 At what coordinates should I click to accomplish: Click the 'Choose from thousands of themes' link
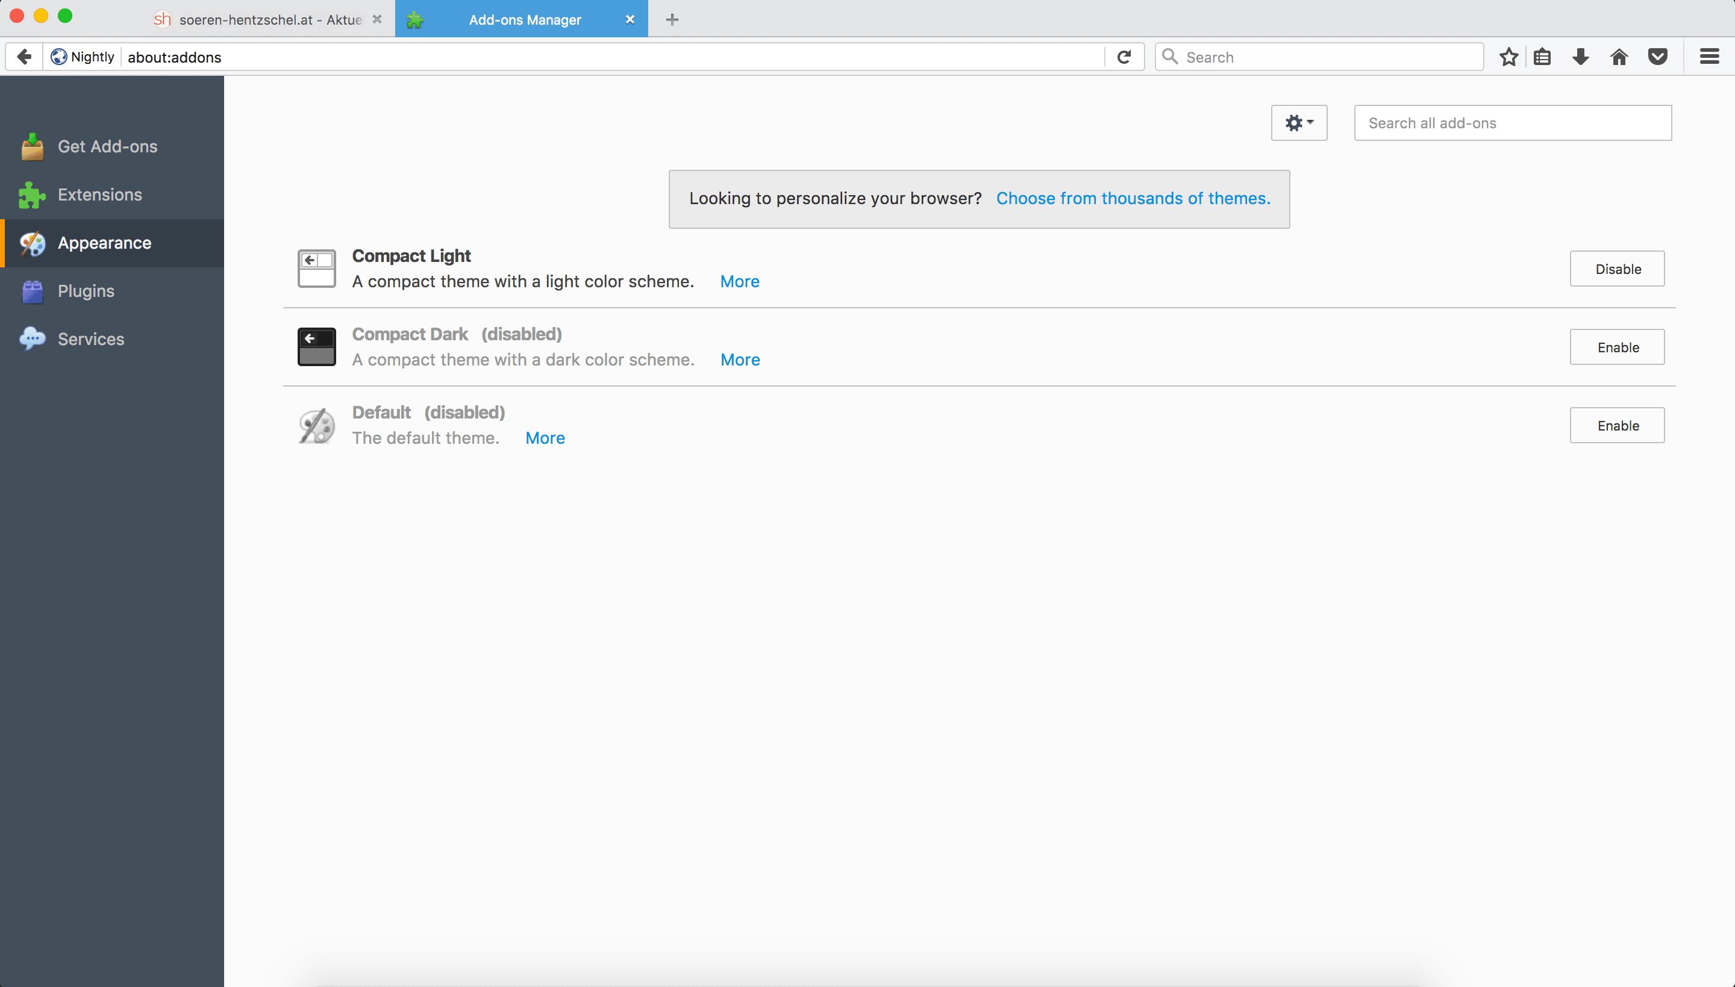click(1132, 199)
